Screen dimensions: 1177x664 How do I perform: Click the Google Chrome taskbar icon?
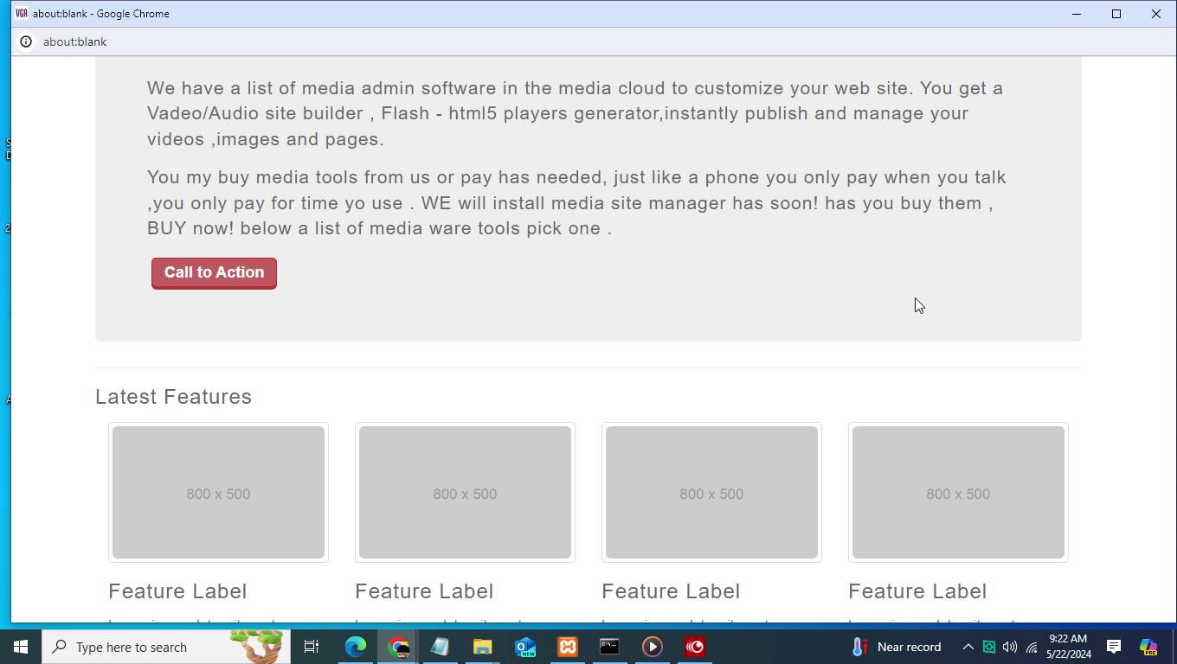tap(398, 647)
